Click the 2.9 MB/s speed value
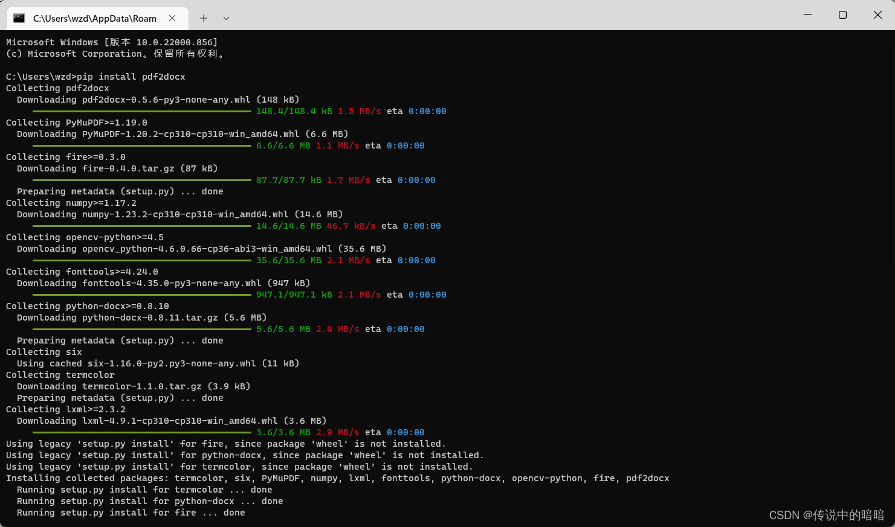The height and width of the screenshot is (527, 895). coord(338,432)
